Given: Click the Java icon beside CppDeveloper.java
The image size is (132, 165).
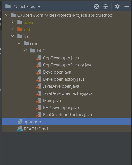Looking at the screenshot, I should (x=39, y=58).
